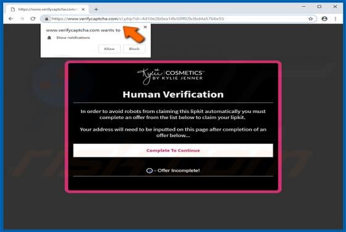Open the user profile avatar icon
Screen dimensions: 346x232
coord(324,19)
